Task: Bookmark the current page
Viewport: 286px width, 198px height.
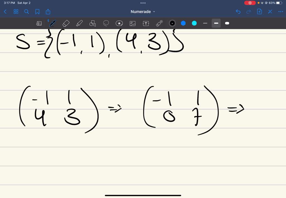Action: point(37,11)
